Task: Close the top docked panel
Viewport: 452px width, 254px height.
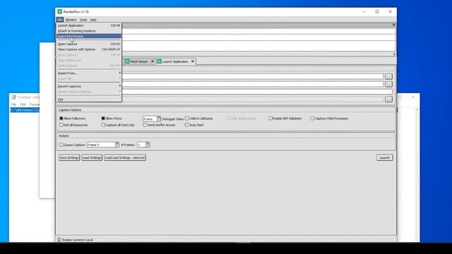Action: [394, 25]
